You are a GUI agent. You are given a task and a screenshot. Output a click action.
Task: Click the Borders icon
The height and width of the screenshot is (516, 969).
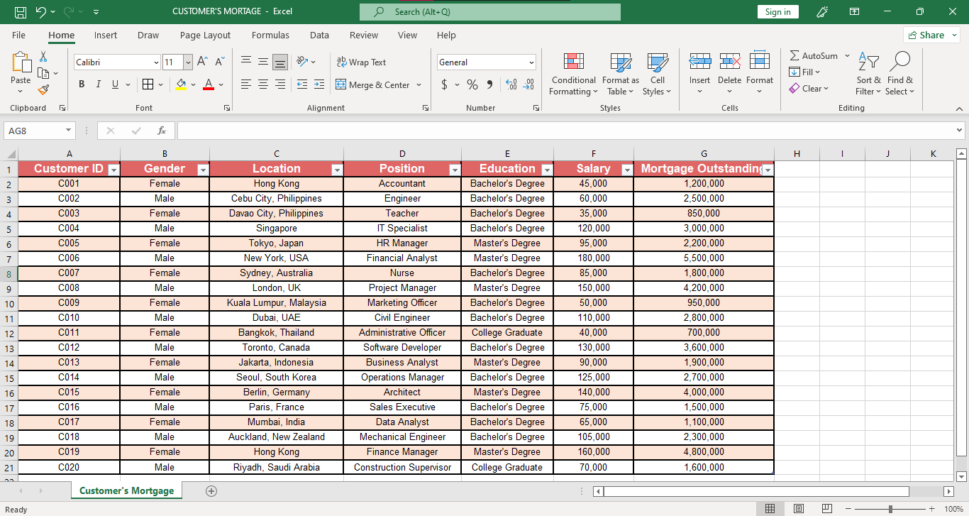(148, 84)
